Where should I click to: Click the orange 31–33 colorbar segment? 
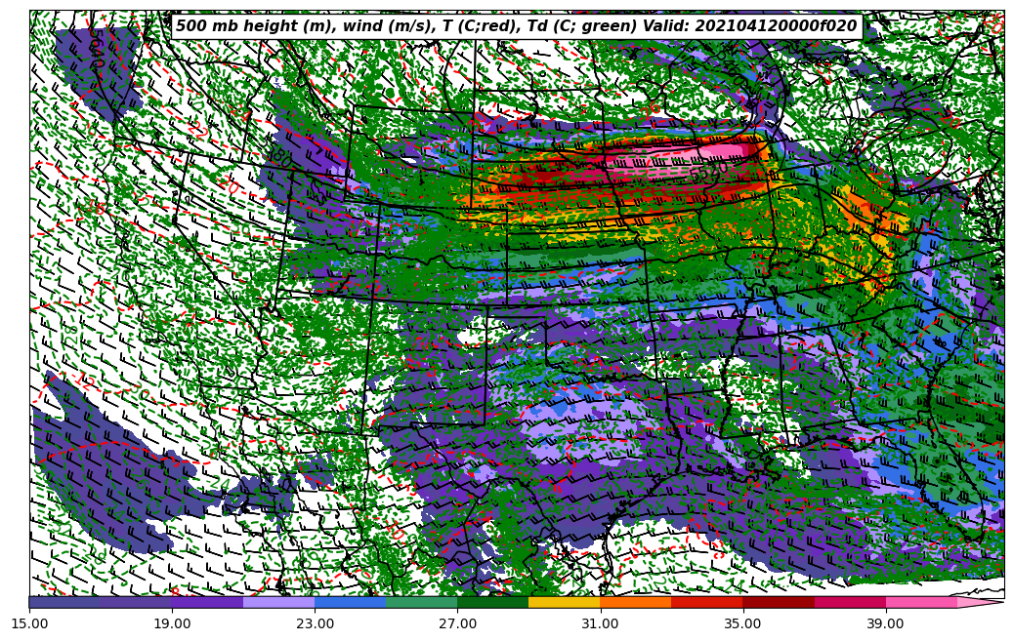(636, 602)
